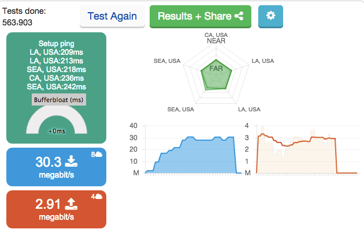Click the CA, USA radar label
Screen dimensions: 364x233
click(216, 35)
